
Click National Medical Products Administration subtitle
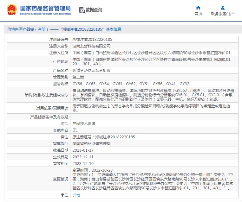[45, 14]
